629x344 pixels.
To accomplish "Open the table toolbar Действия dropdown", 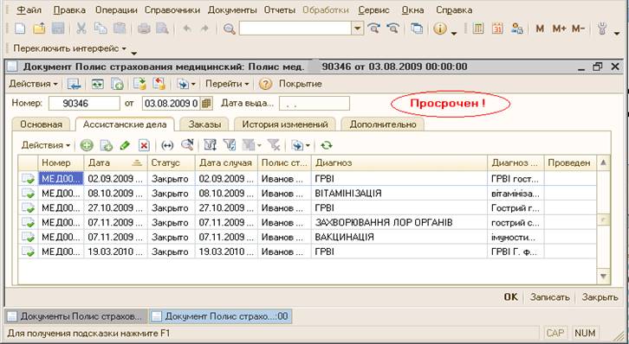I will 46,145.
